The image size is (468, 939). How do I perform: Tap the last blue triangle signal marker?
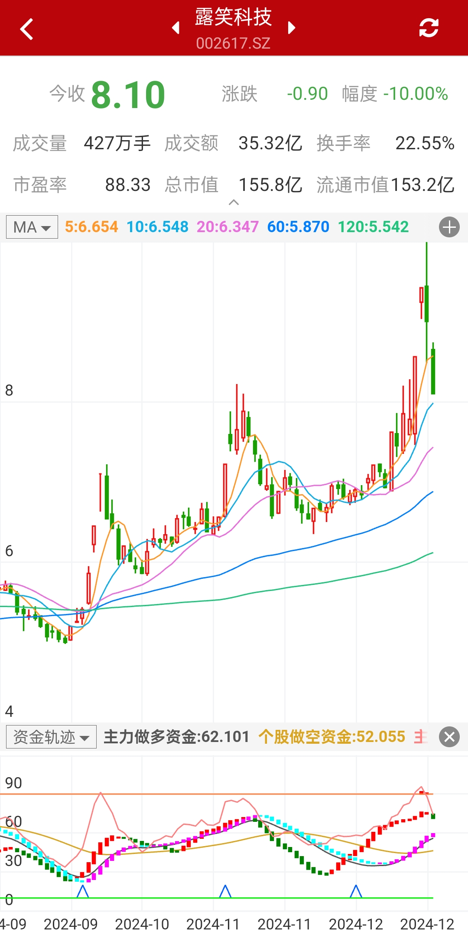click(x=356, y=891)
